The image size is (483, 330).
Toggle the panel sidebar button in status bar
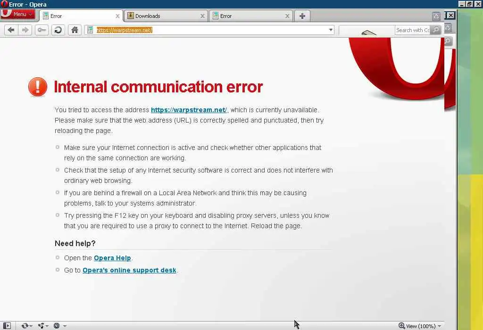(x=7, y=326)
